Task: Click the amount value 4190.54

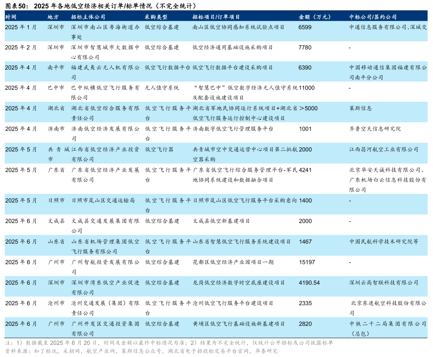Action: tap(309, 283)
